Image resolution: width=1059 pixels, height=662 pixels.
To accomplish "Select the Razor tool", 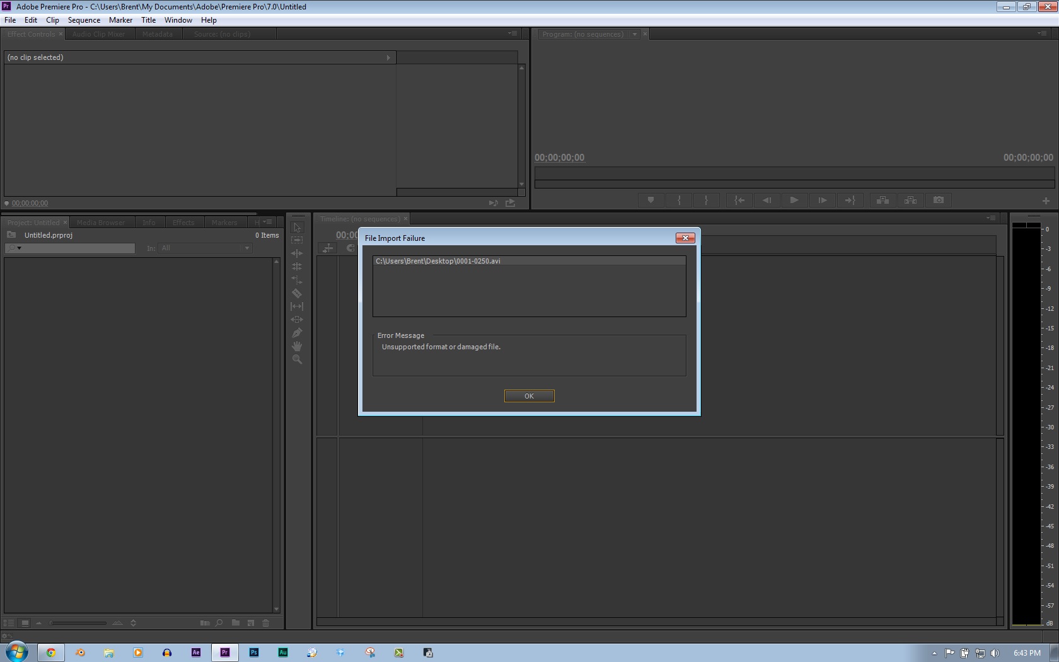I will [x=297, y=293].
